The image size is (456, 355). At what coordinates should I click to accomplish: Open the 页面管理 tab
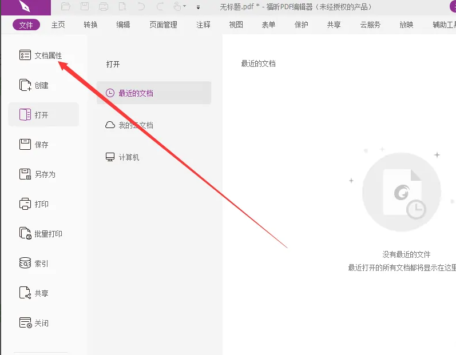click(x=163, y=25)
